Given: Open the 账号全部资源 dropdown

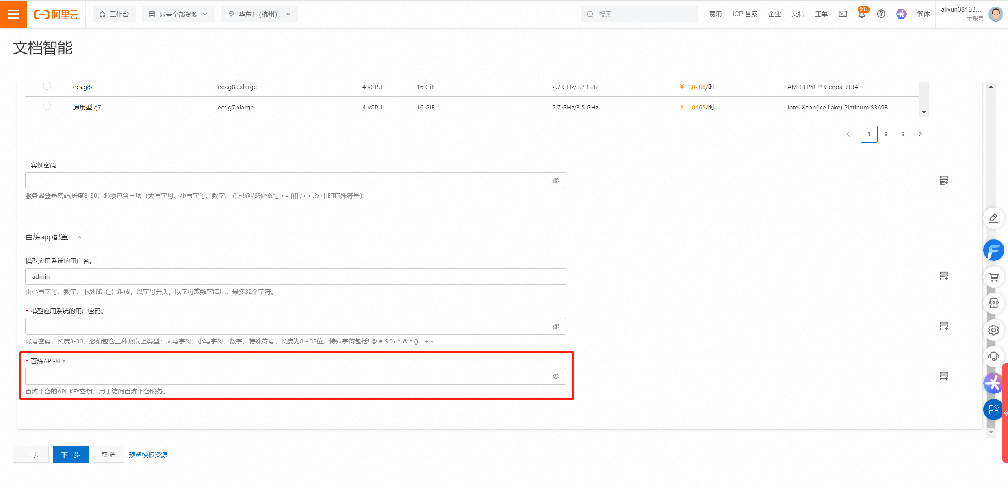Looking at the screenshot, I should pyautogui.click(x=178, y=14).
